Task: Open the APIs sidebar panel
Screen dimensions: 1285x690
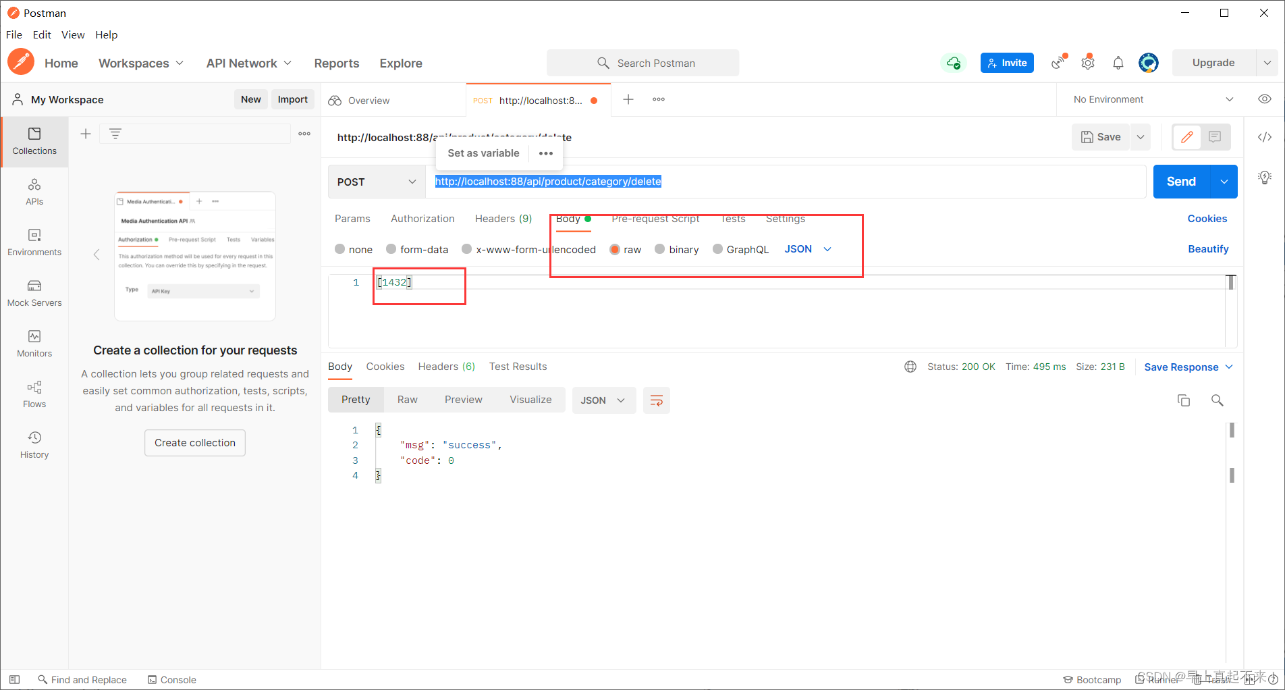Action: 34,192
